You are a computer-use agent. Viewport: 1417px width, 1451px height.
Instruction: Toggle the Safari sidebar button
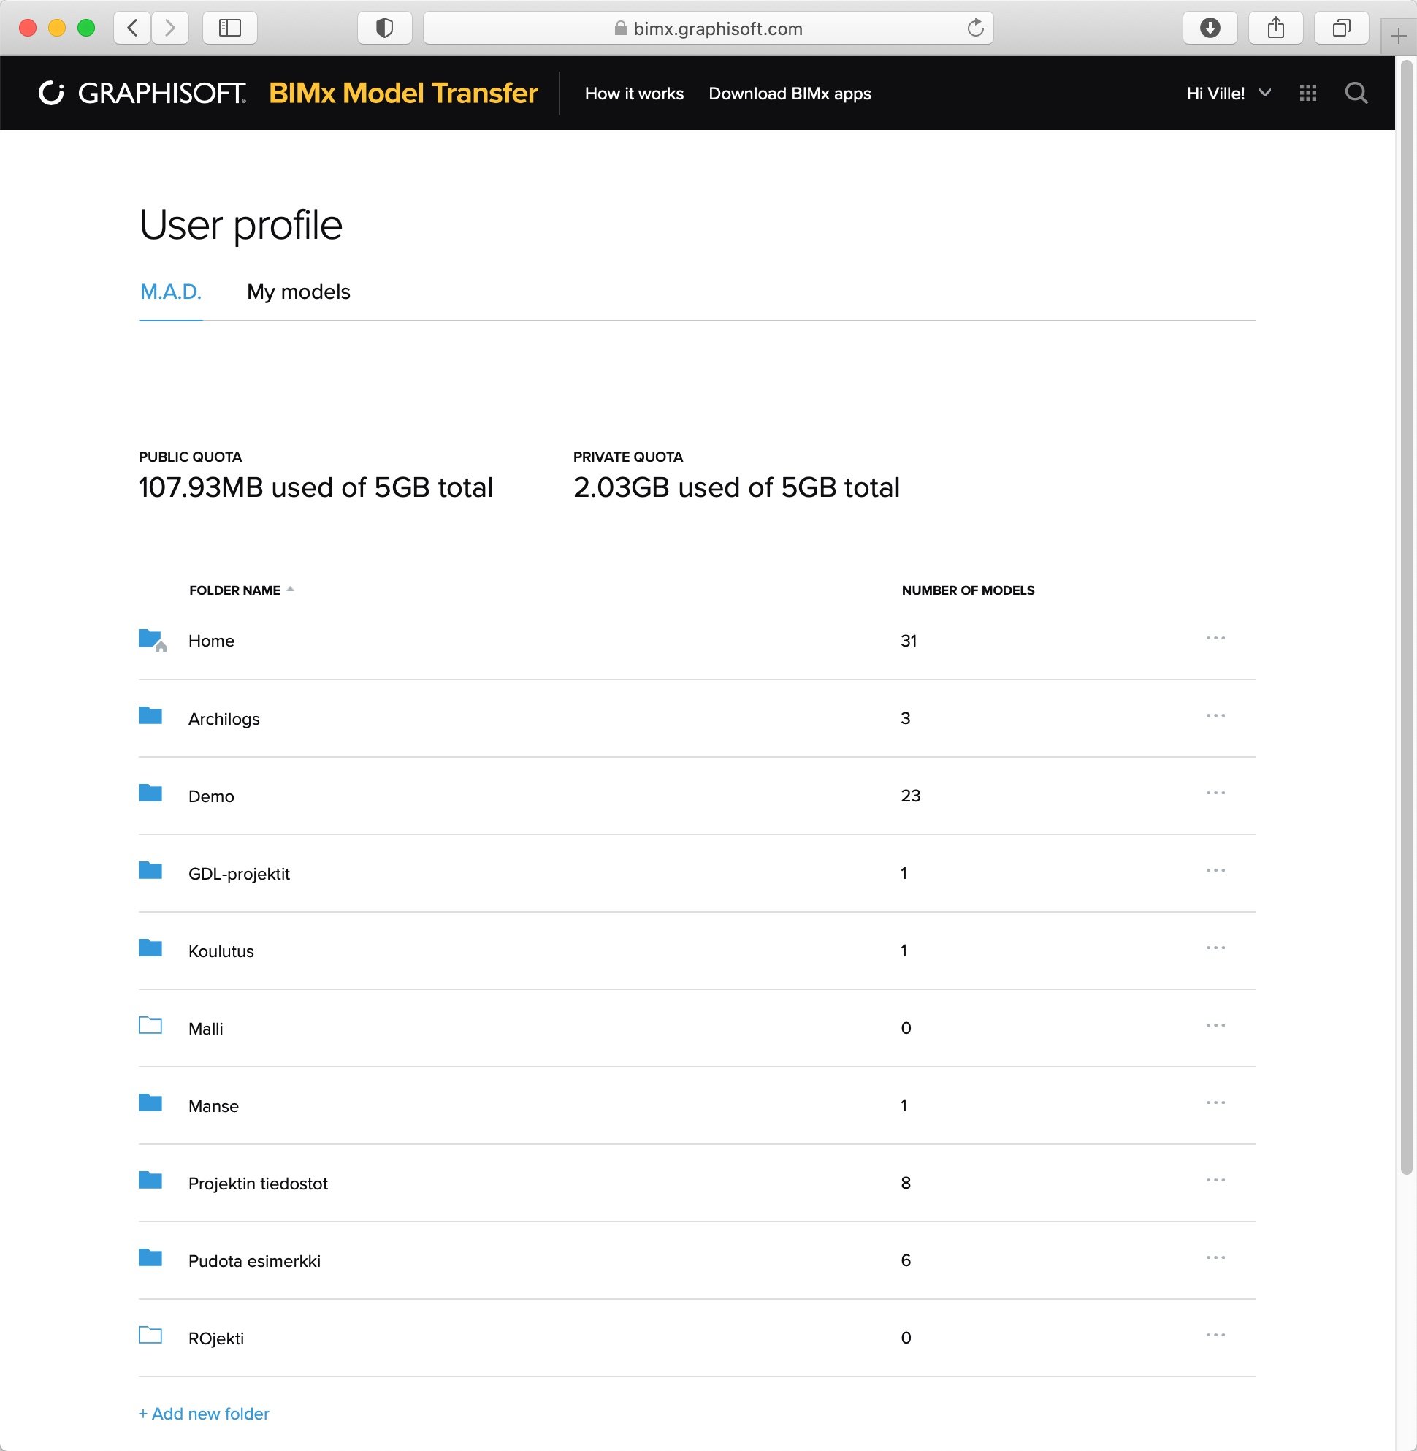coord(230,28)
